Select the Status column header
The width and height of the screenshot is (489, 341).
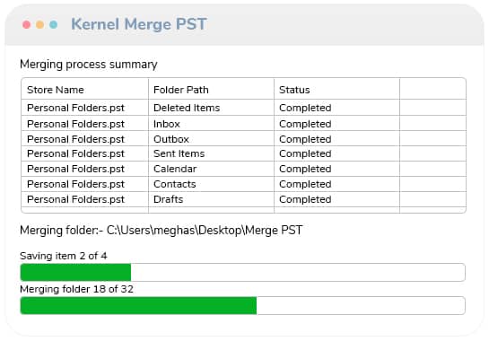(x=336, y=90)
